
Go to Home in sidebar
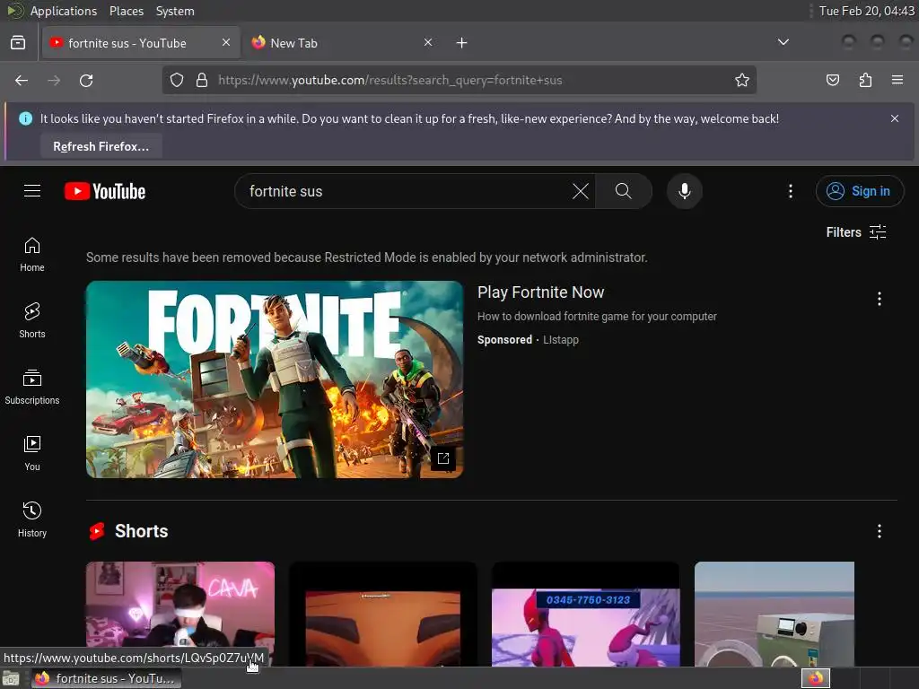(32, 254)
